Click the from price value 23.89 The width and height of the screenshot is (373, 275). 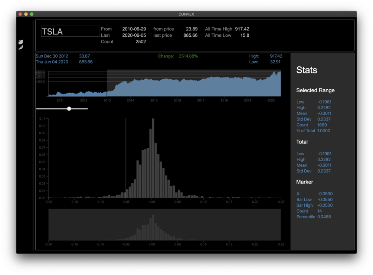click(192, 29)
